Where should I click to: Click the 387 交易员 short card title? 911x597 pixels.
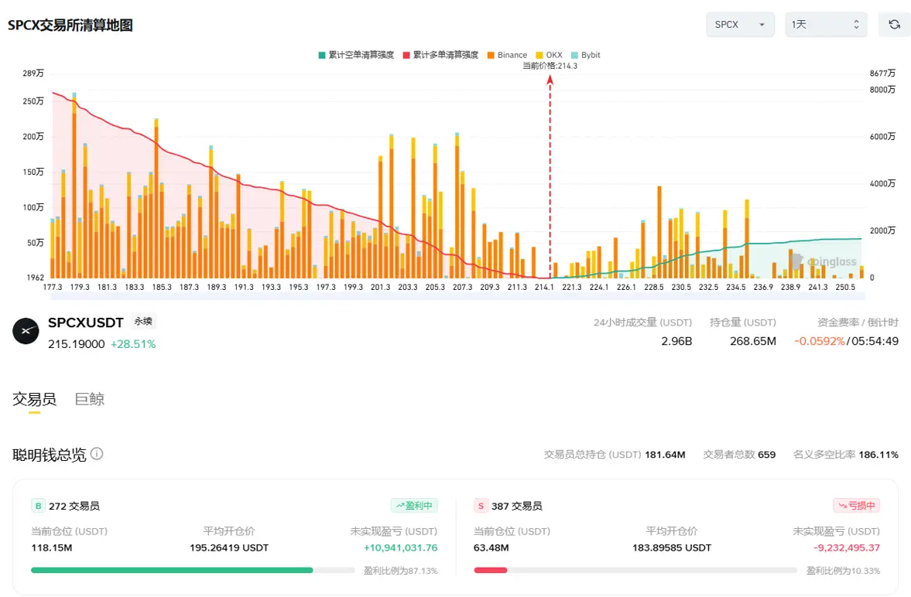coord(517,506)
